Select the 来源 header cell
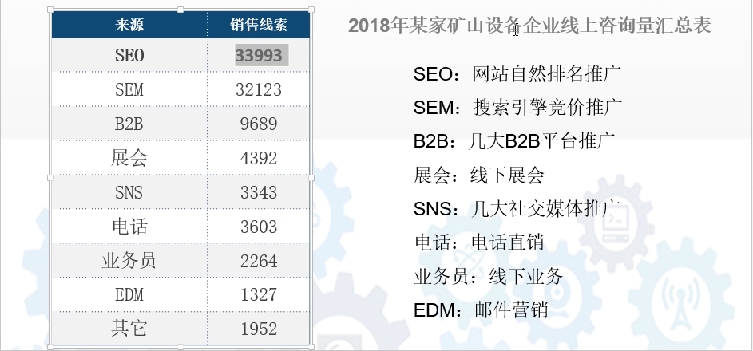 [129, 26]
